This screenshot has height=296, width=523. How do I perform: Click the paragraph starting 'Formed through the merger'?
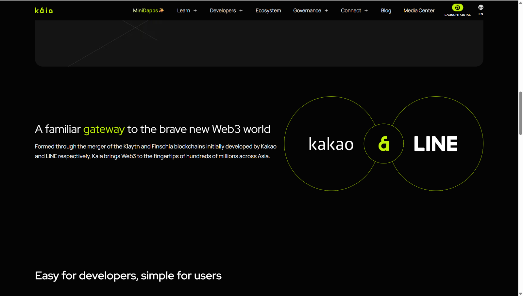click(x=156, y=151)
